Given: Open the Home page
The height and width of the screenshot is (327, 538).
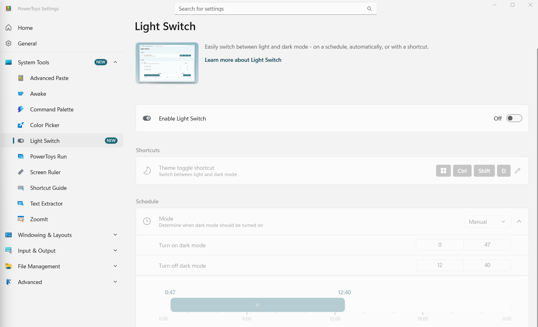Looking at the screenshot, I should [x=62, y=28].
